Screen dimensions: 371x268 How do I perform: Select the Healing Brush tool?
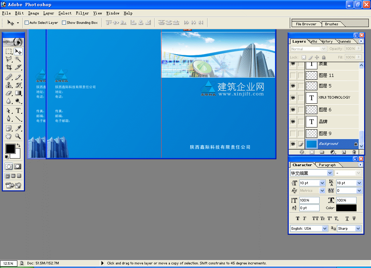coord(9,77)
